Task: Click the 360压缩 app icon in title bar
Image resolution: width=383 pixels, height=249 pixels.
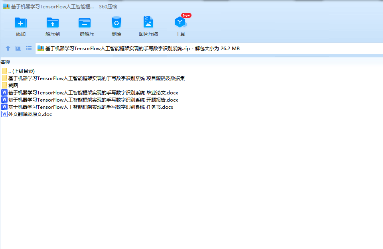Action: click(6, 7)
